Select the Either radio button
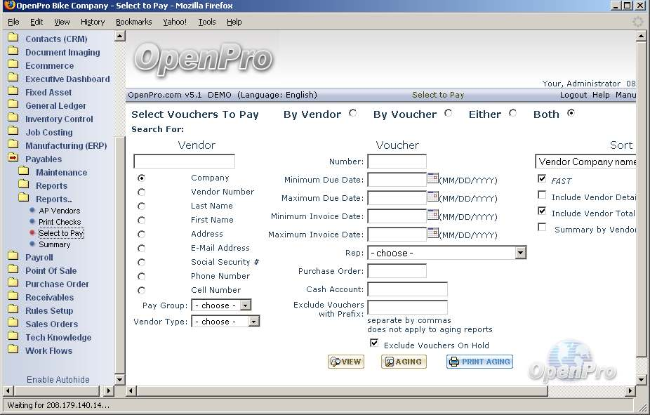650x415 pixels. tap(513, 113)
